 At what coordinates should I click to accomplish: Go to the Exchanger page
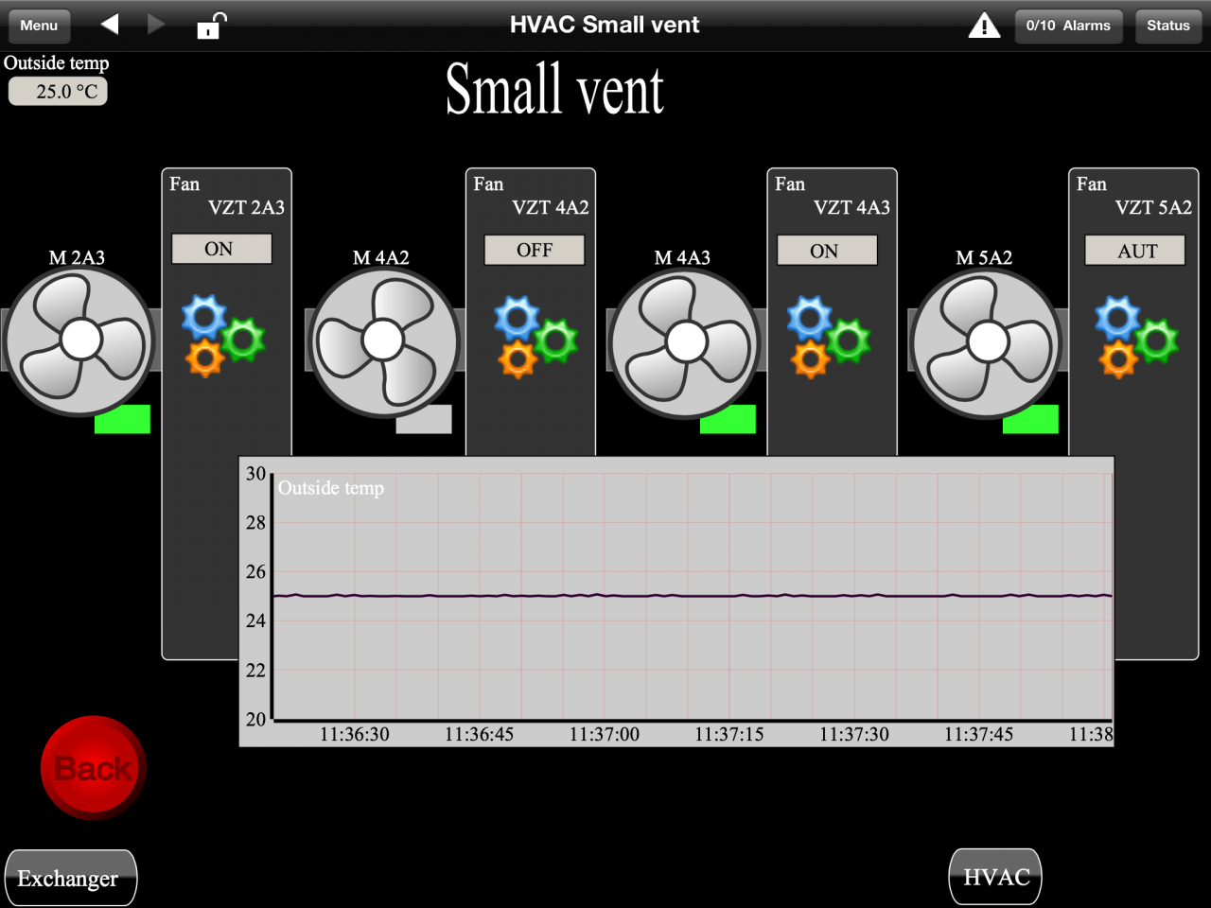coord(70,878)
